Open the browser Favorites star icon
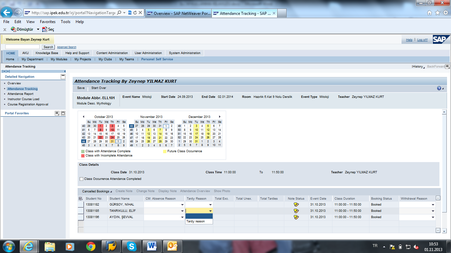The image size is (451, 253). point(437,13)
